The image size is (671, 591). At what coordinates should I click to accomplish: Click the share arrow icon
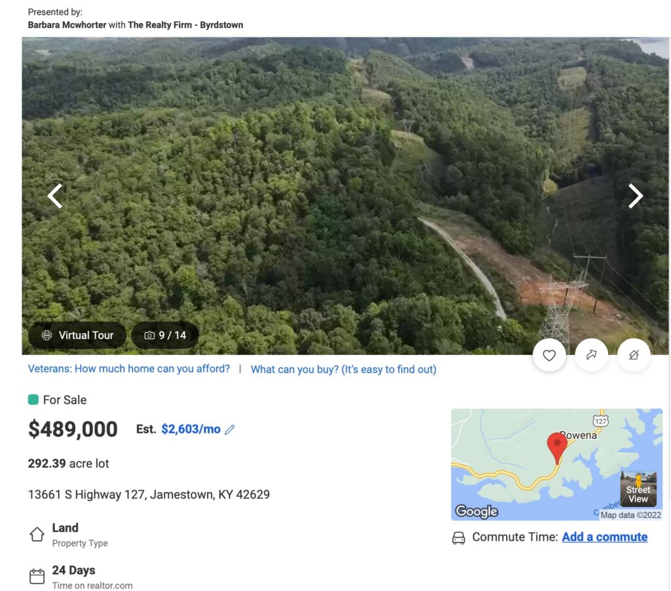(x=591, y=355)
